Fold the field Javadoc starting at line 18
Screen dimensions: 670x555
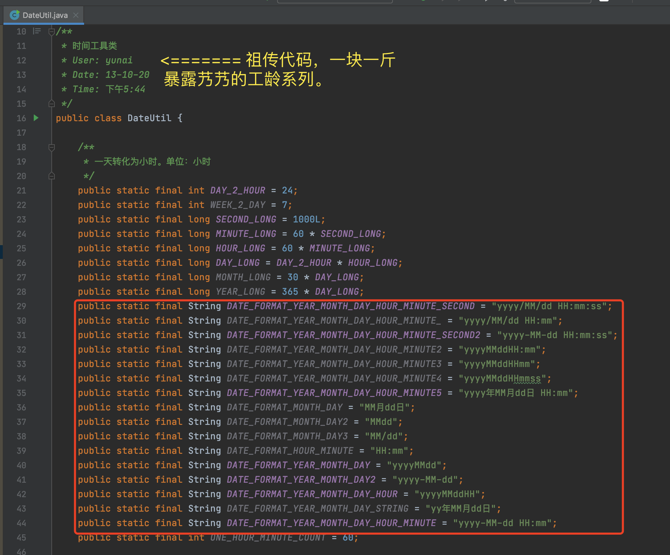click(x=52, y=148)
